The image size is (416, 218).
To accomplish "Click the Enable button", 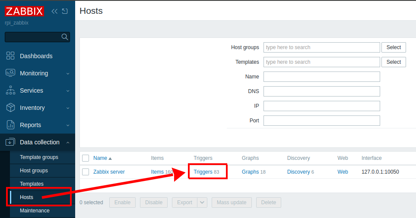I will click(122, 202).
